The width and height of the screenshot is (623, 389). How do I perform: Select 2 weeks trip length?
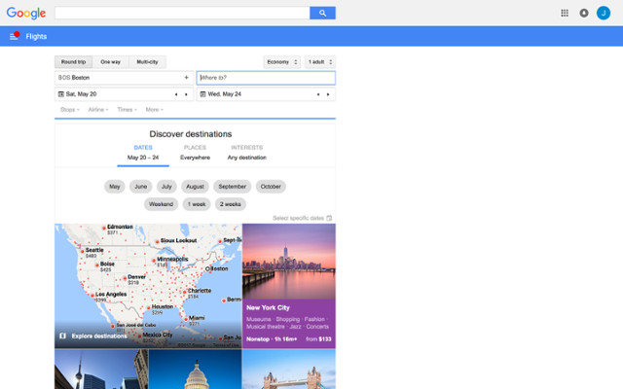[231, 204]
